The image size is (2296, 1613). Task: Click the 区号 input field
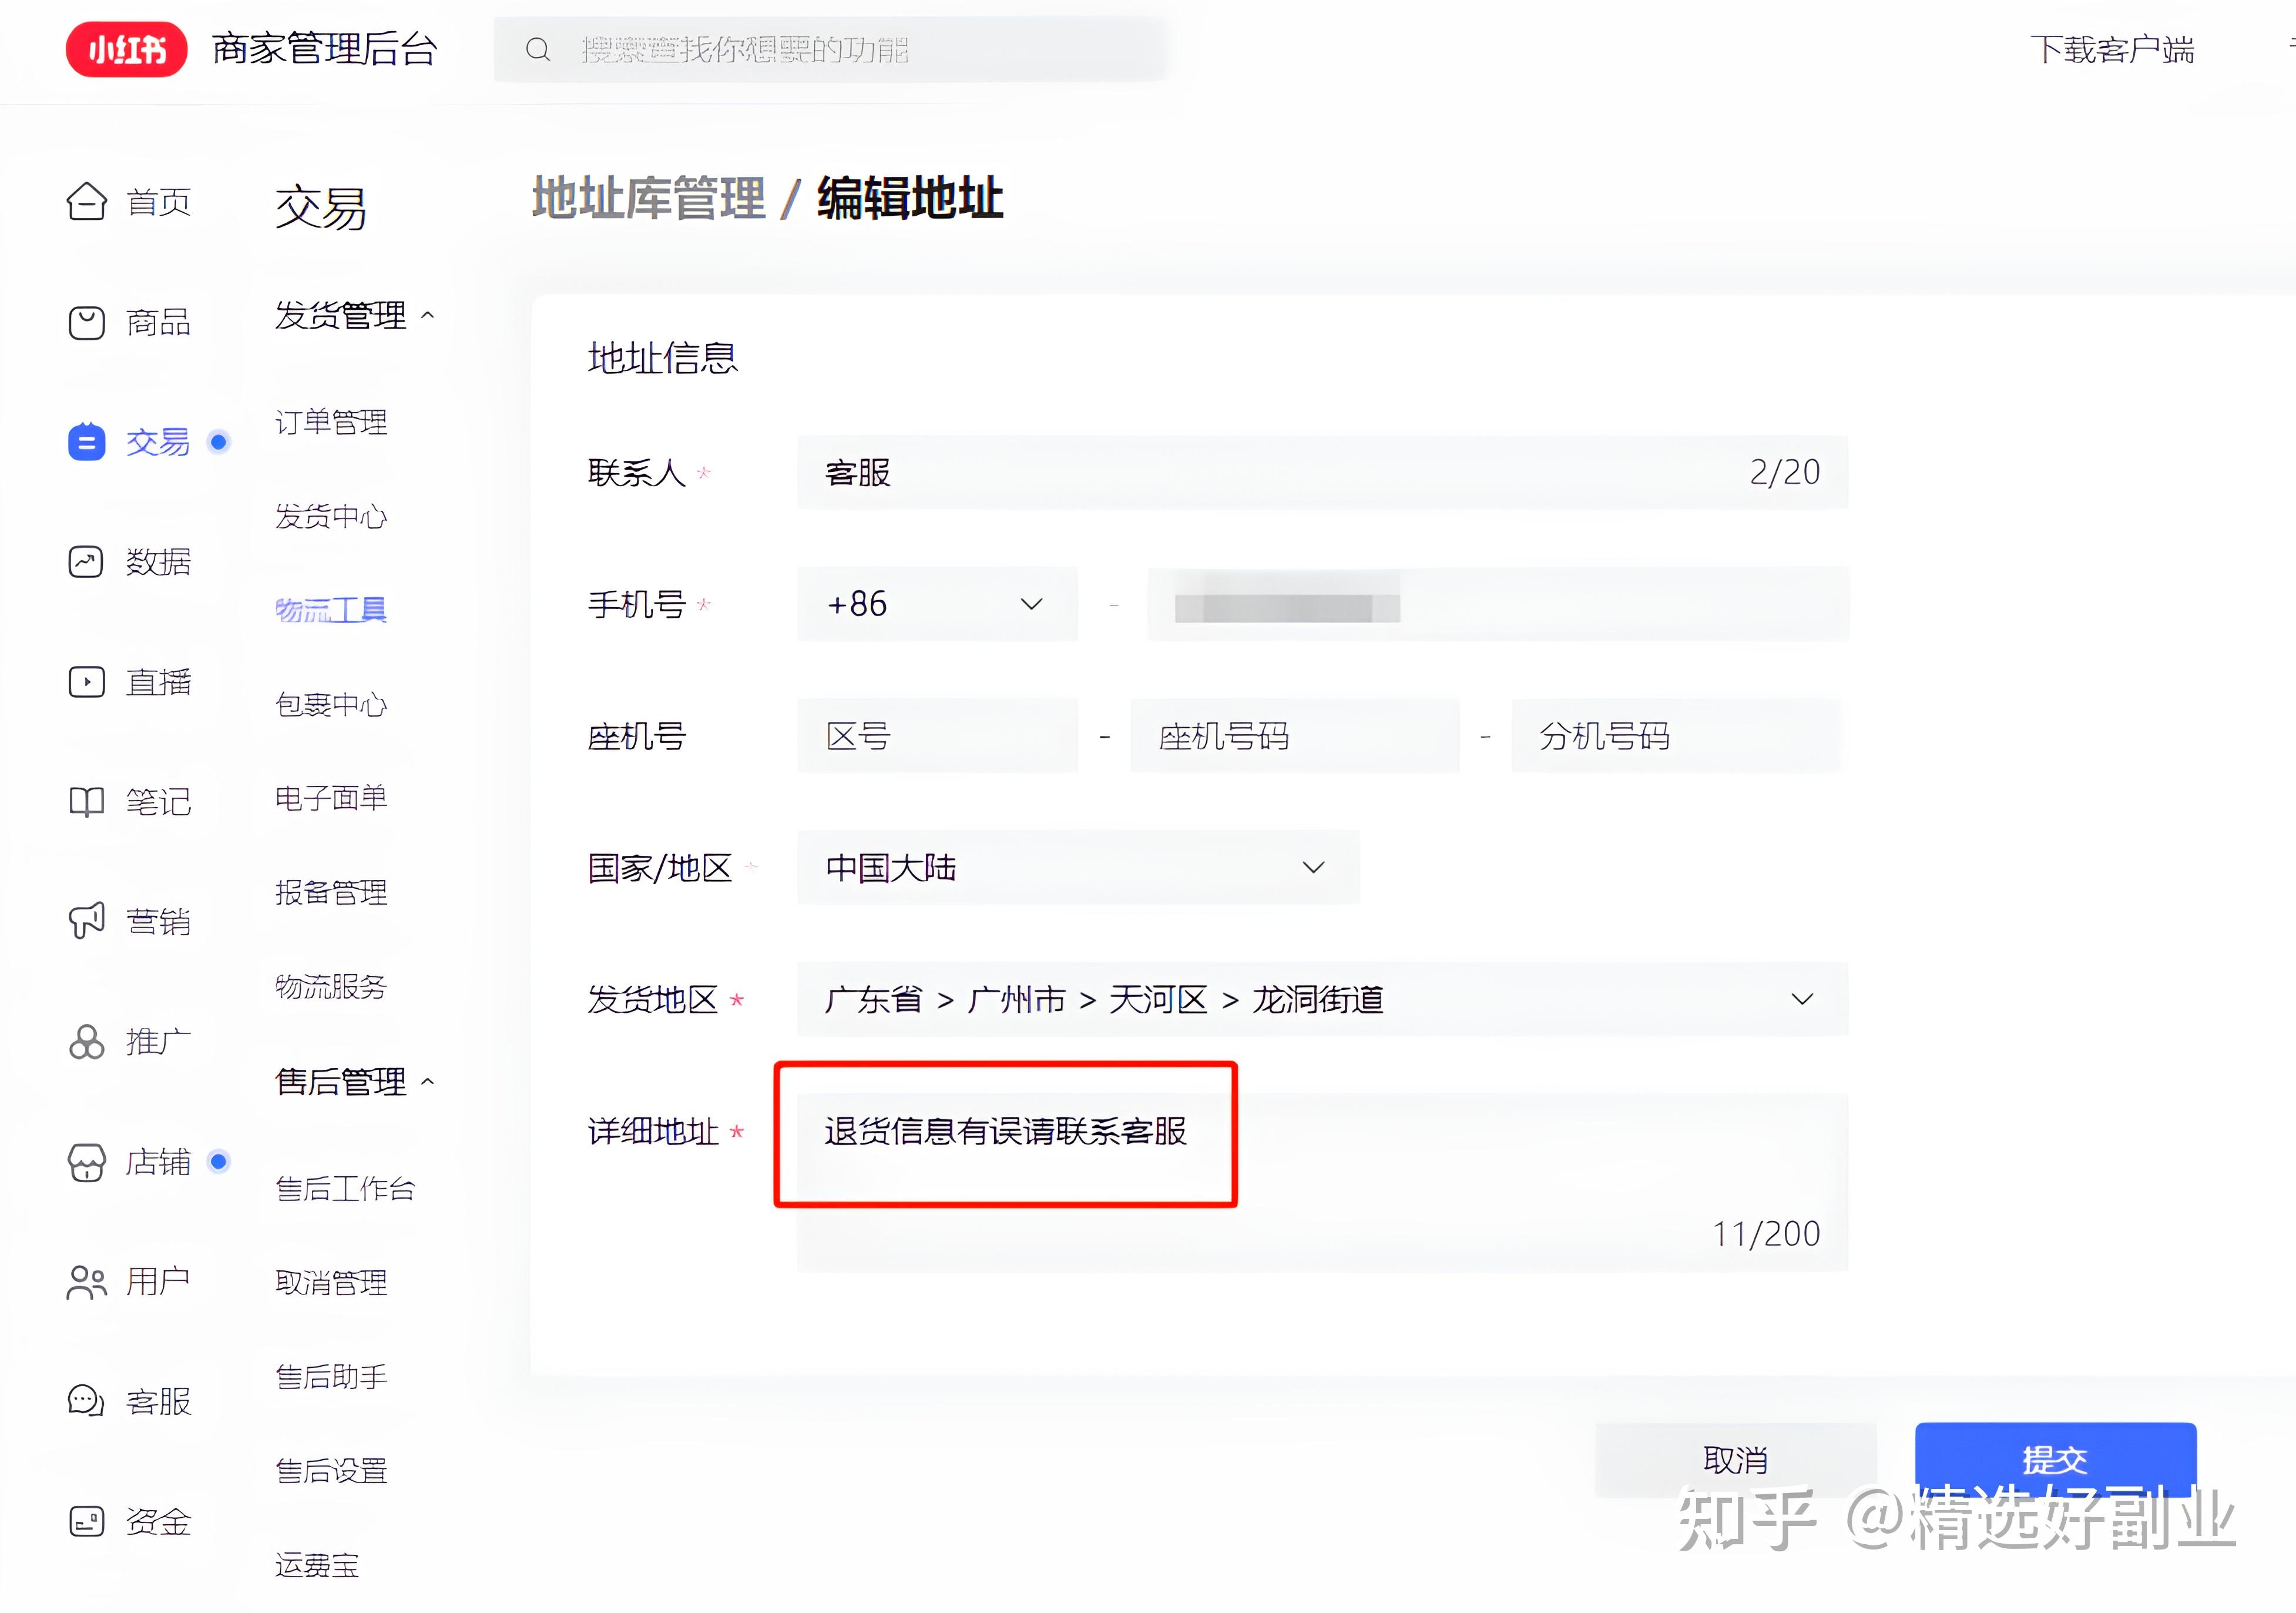tap(937, 737)
